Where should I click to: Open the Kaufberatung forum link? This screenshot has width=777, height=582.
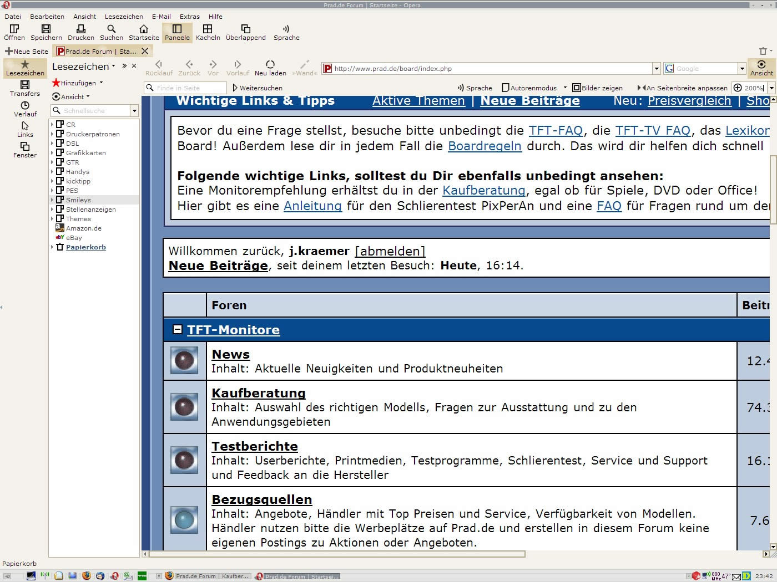pos(259,393)
